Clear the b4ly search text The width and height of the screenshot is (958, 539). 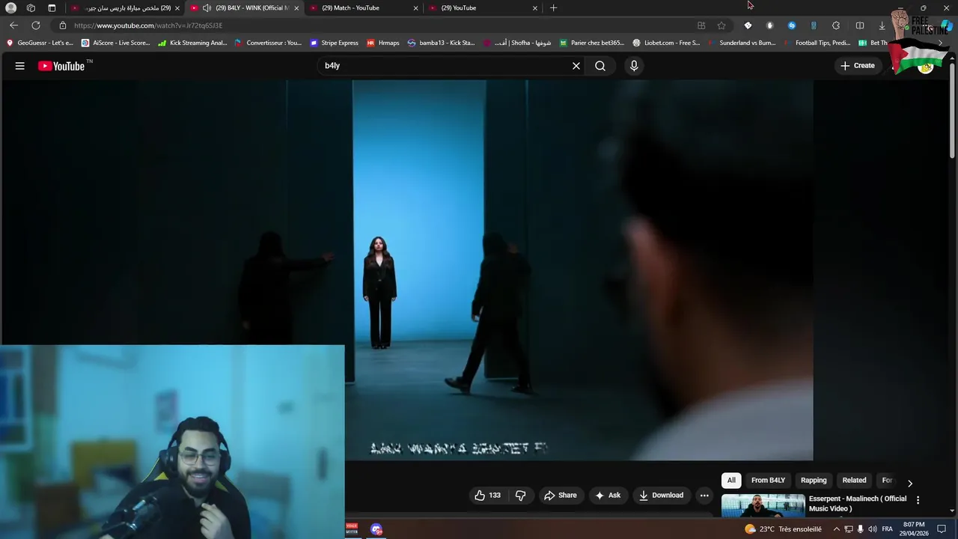point(576,66)
